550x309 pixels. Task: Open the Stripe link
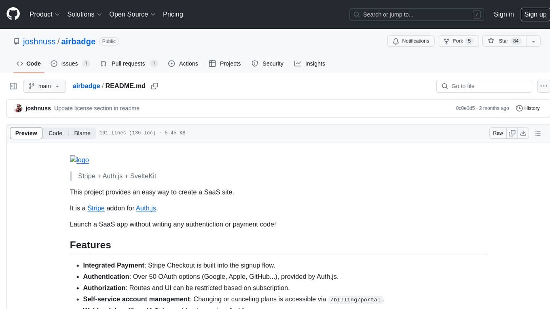96,208
